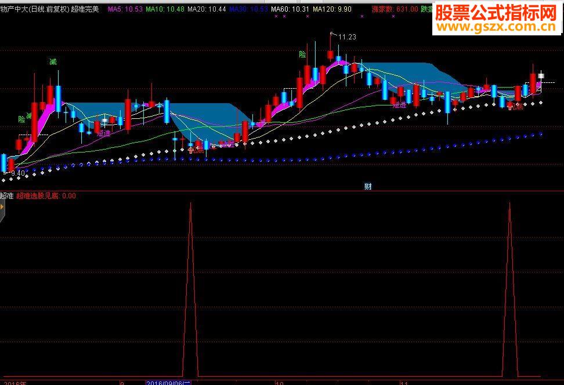The image size is (564, 385).
Task: Click month 11 on the time axis
Action: (404, 383)
